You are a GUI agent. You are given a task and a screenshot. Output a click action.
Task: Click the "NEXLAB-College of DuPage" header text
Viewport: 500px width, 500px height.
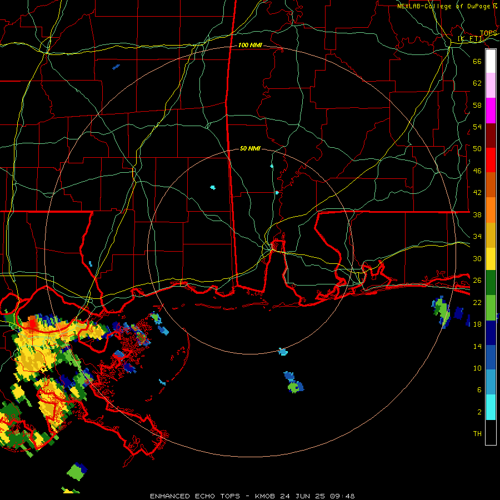[444, 6]
